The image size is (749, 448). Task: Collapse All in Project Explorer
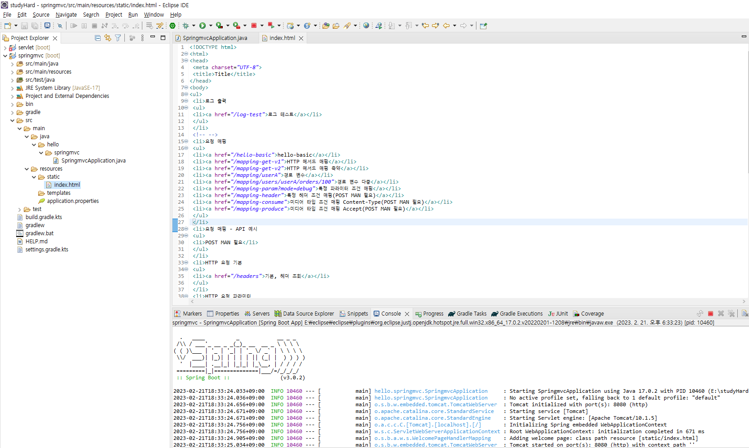97,38
